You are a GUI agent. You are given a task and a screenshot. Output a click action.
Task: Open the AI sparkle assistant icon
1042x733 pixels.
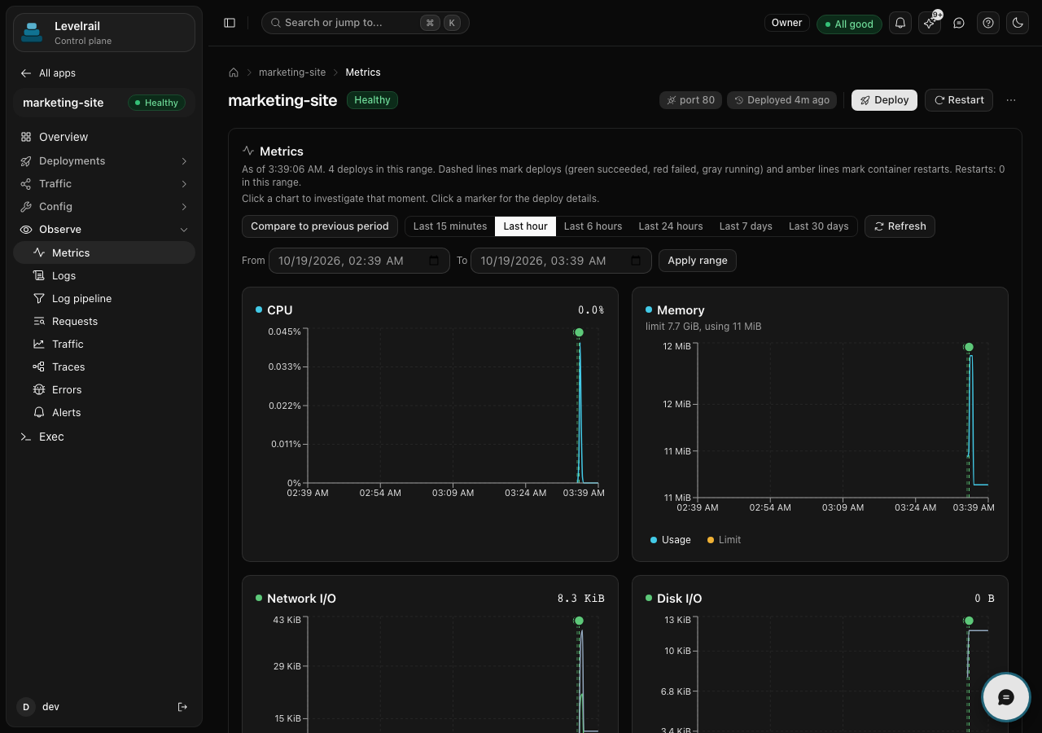[930, 23]
